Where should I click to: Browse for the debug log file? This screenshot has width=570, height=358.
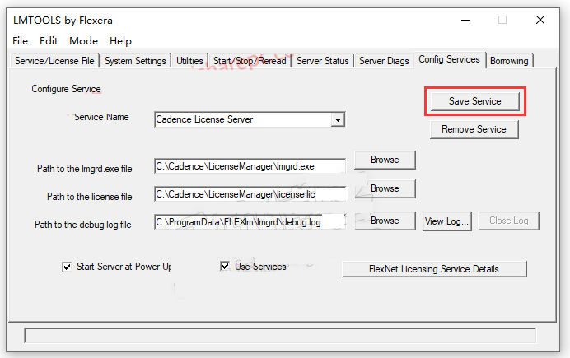click(x=385, y=221)
